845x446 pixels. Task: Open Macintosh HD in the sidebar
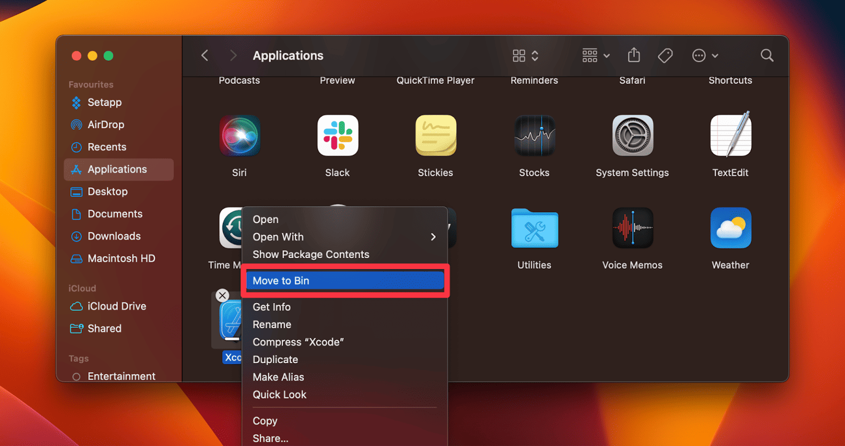[x=119, y=258]
